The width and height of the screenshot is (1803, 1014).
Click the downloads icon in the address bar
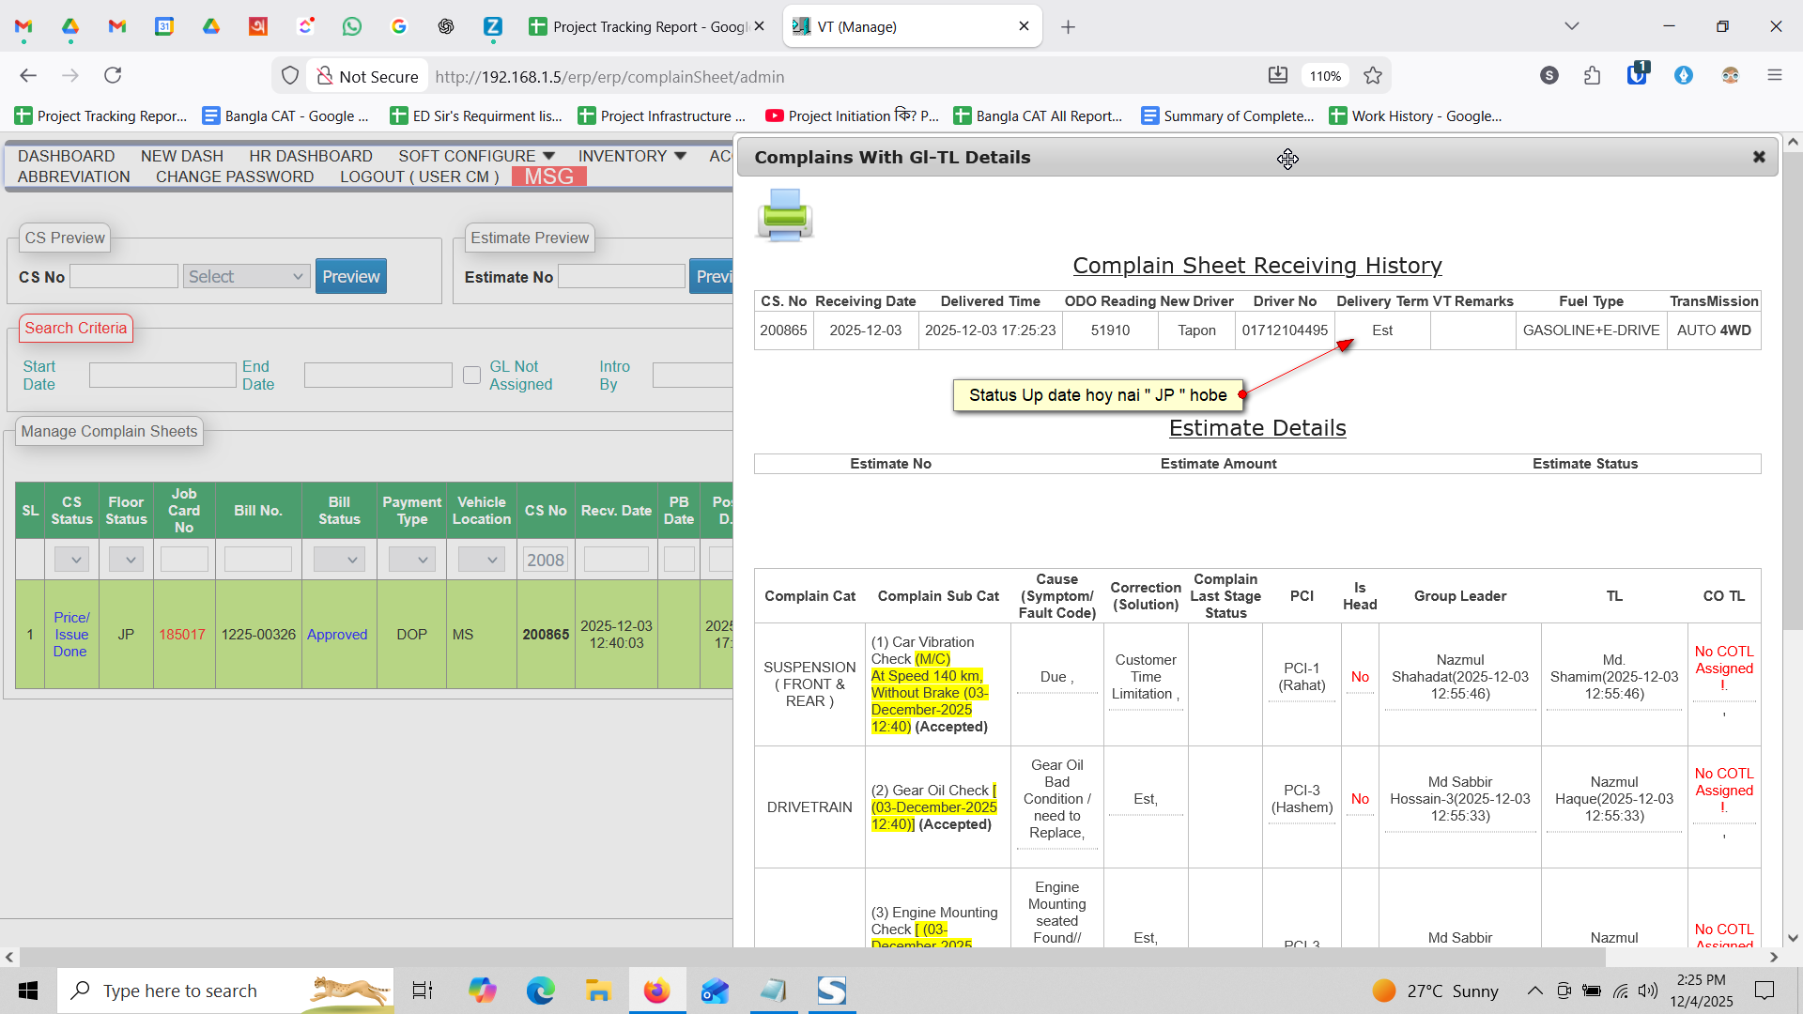pyautogui.click(x=1277, y=76)
